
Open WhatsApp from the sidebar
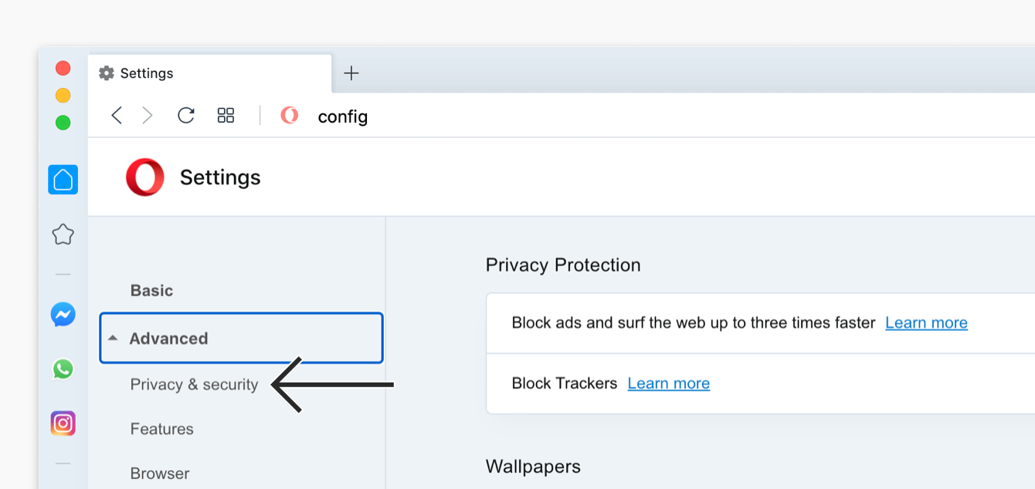(x=63, y=369)
